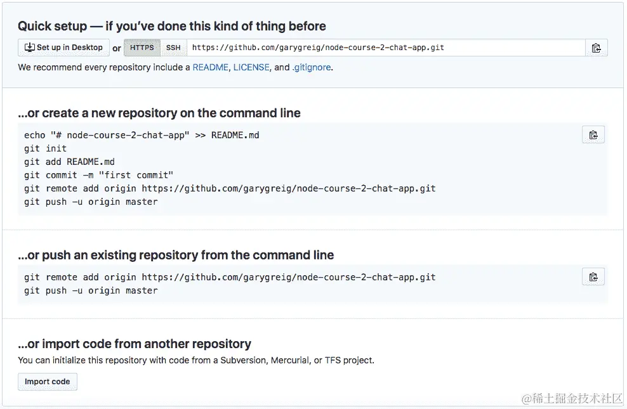Click git remote add line in create section
This screenshot has height=409, width=627.
(x=230, y=188)
